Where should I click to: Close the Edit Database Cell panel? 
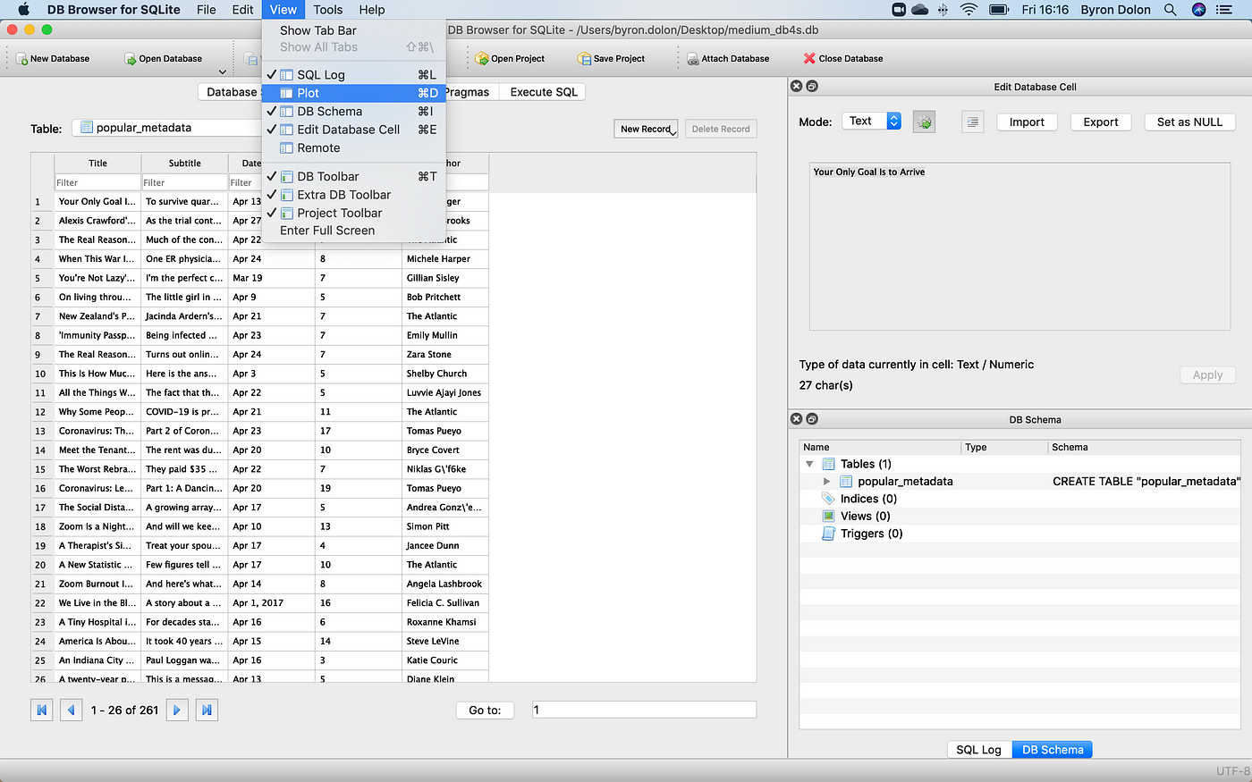click(x=797, y=87)
